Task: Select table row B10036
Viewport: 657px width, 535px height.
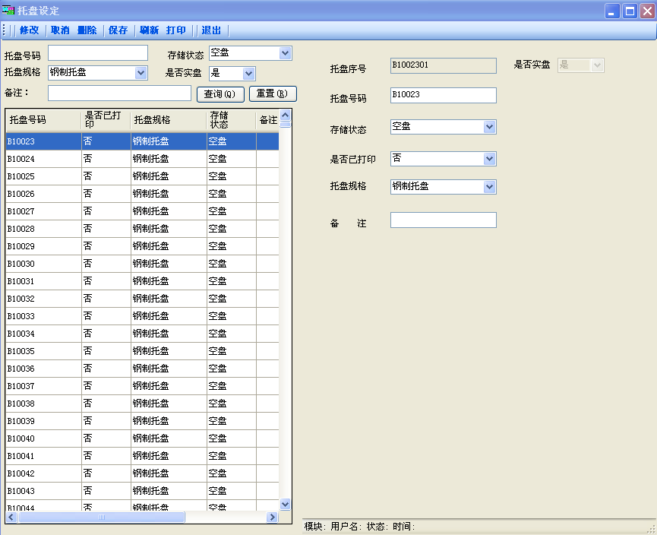Action: [x=143, y=369]
